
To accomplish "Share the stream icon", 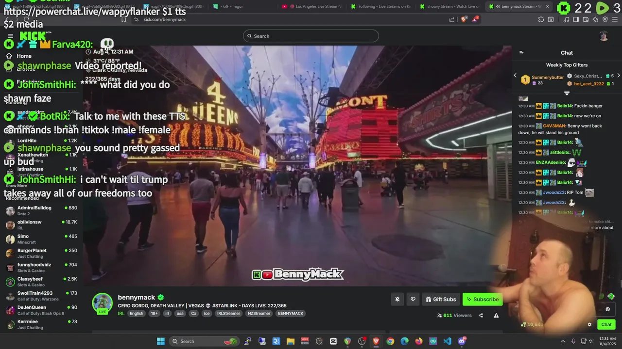I will [x=481, y=316].
